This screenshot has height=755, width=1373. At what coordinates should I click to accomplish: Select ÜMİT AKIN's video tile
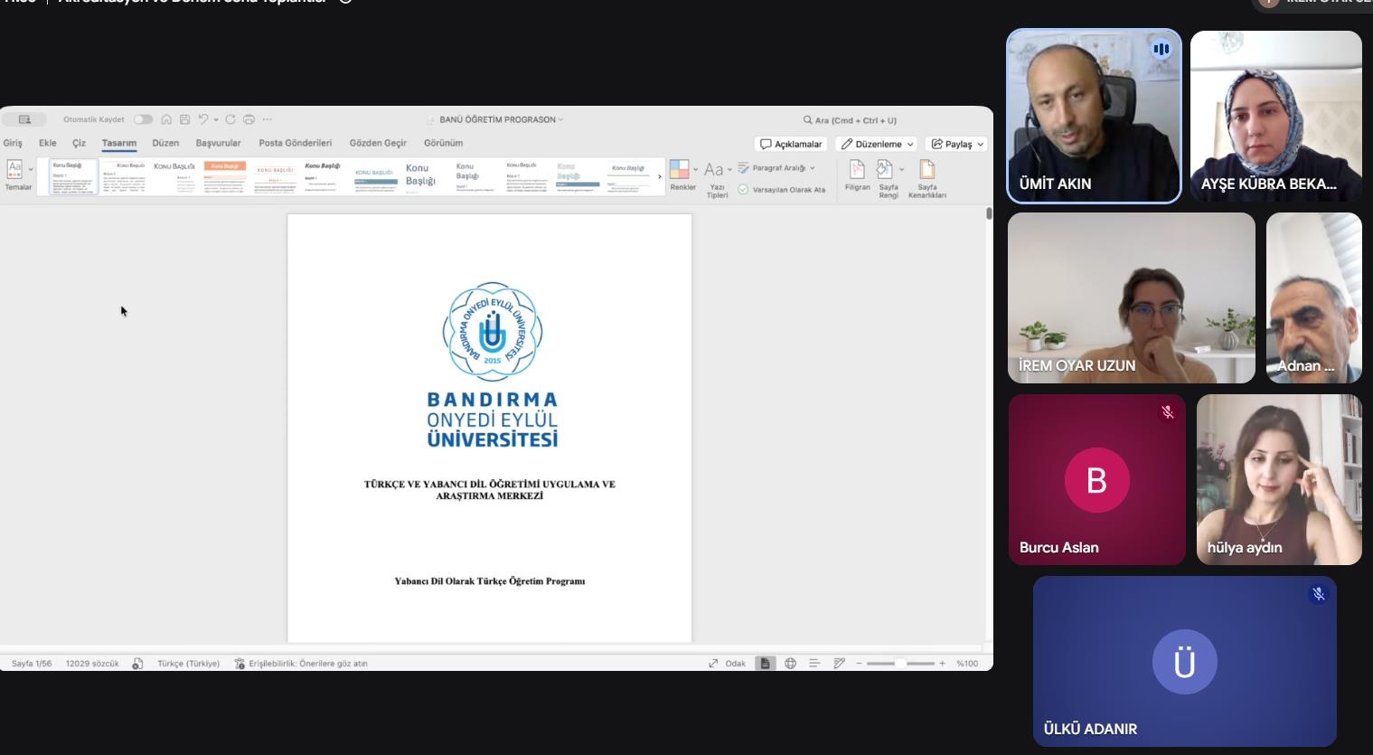1094,116
